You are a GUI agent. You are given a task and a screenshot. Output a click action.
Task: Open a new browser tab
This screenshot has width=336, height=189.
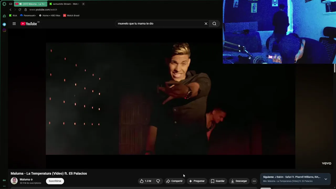[83, 4]
